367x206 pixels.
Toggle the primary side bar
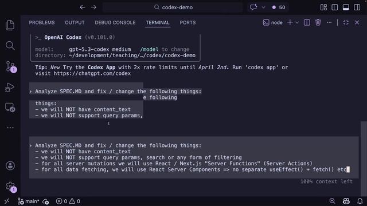pyautogui.click(x=335, y=7)
